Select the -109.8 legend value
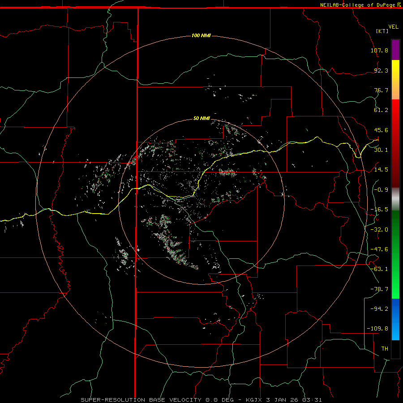The image size is (403, 403). [x=377, y=329]
